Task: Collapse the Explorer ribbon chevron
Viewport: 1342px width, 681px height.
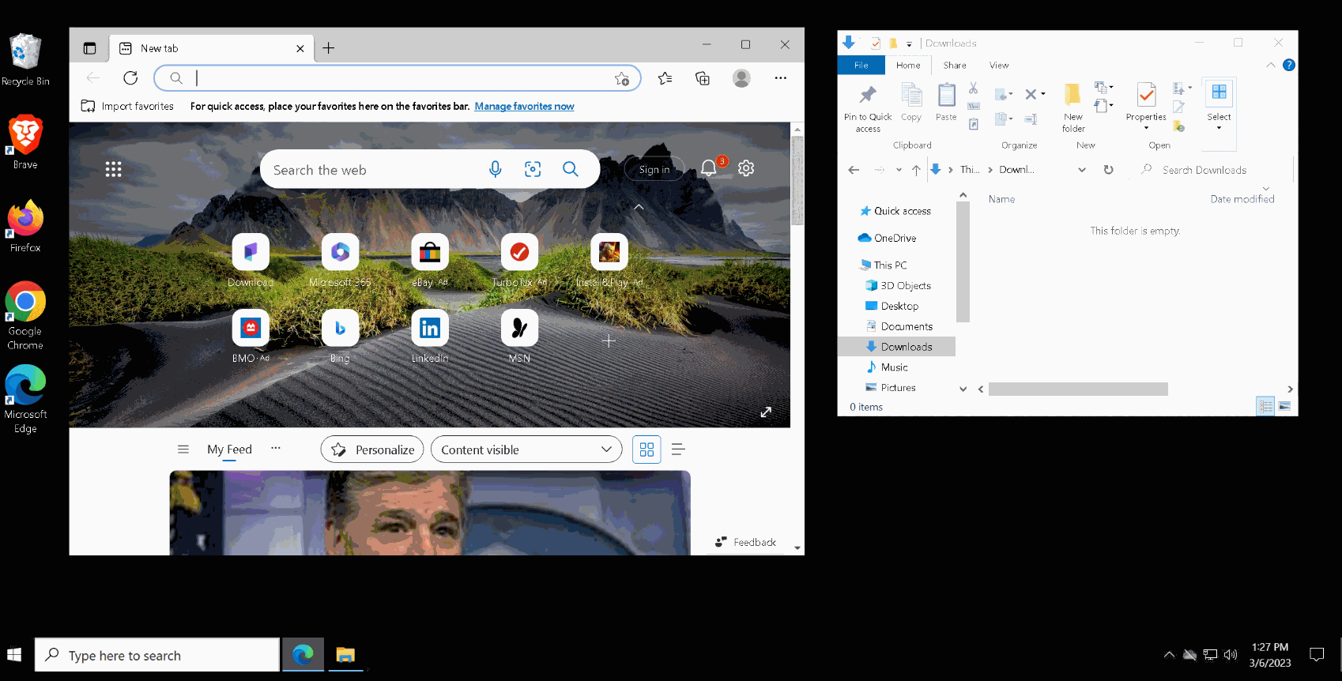Action: click(x=1271, y=65)
